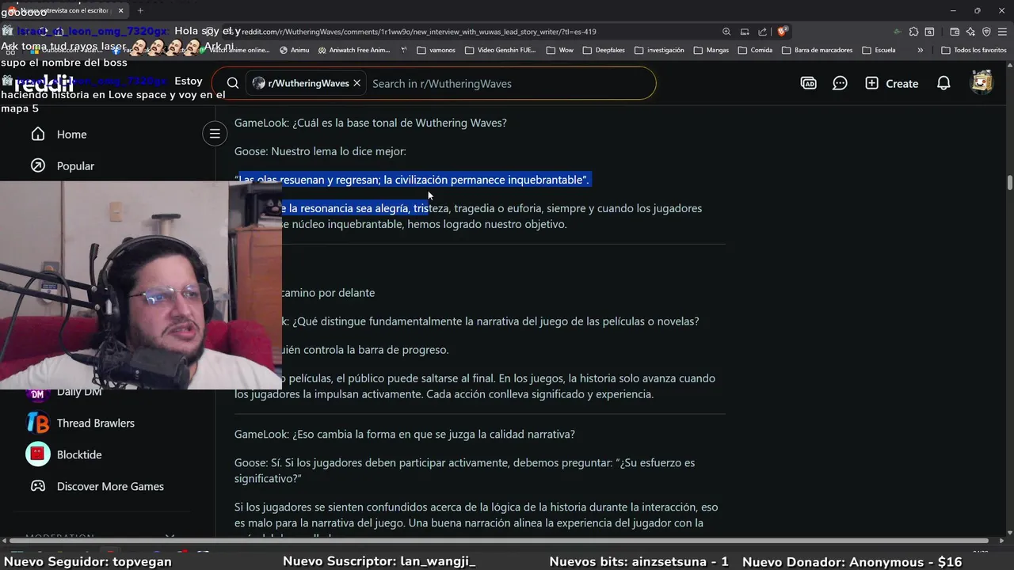Click the browser zoom magnifier icon
The image size is (1014, 570).
pyautogui.click(x=726, y=32)
